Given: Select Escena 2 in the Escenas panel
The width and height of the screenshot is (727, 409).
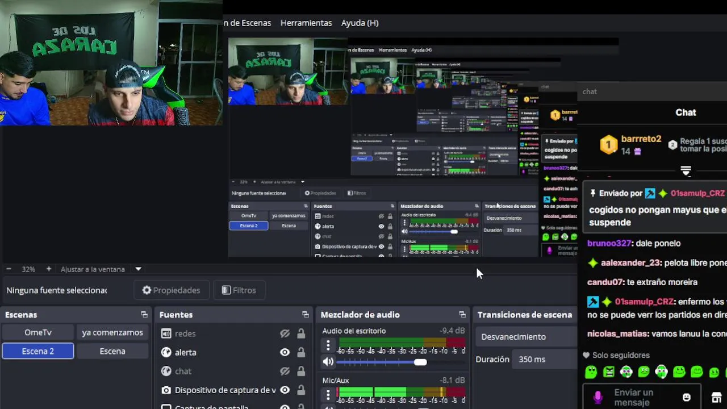Looking at the screenshot, I should 38,351.
